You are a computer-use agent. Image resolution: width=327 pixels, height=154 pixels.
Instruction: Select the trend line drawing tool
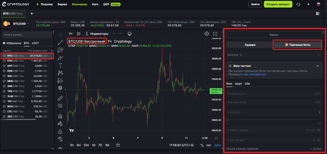click(60, 42)
